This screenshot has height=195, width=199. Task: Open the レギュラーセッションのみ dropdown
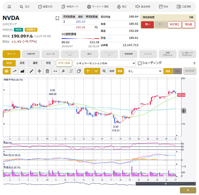[x=104, y=63]
